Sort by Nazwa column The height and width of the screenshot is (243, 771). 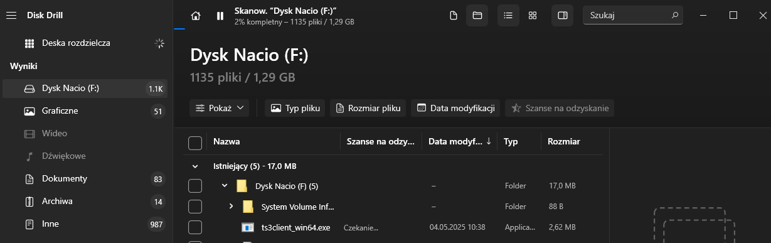[226, 142]
